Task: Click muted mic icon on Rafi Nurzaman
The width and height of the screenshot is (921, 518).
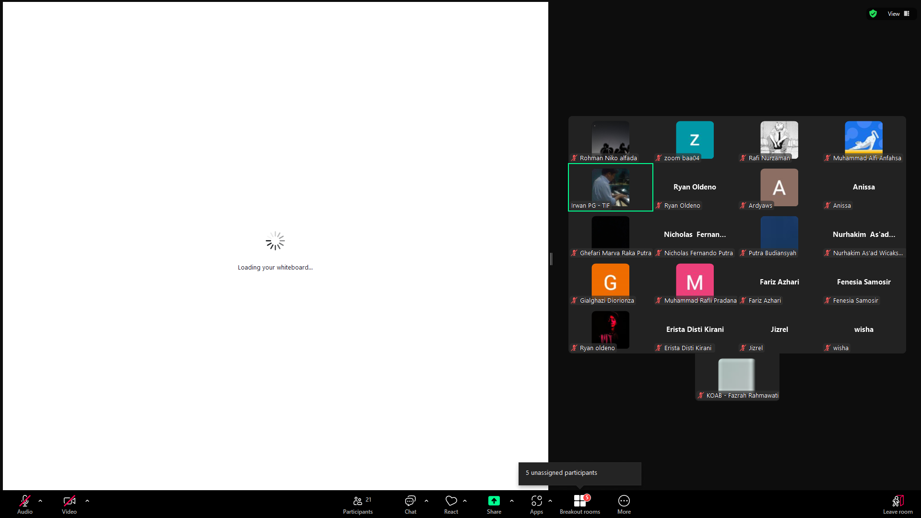Action: (x=743, y=158)
